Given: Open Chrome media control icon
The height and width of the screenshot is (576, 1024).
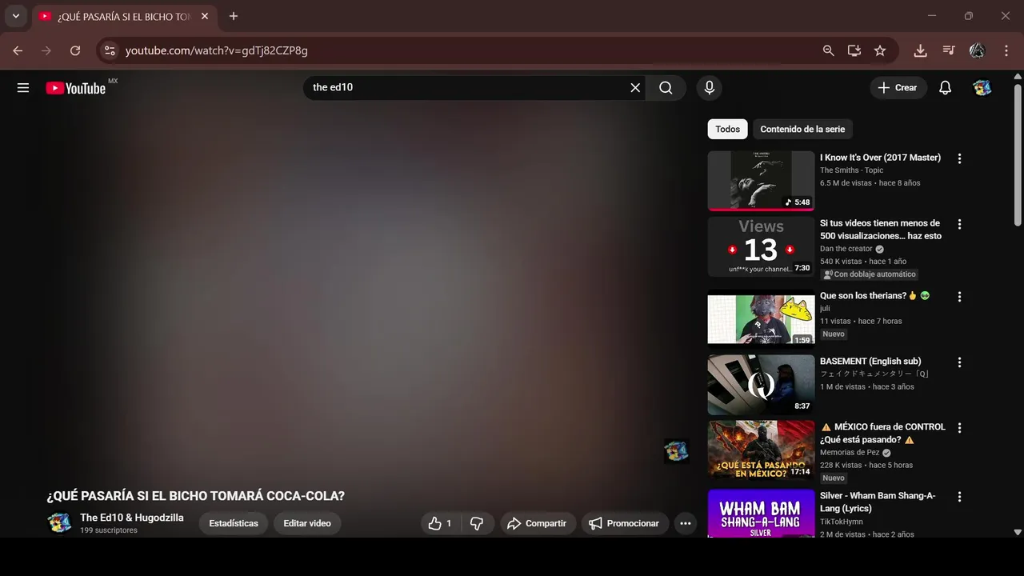Looking at the screenshot, I should [949, 50].
